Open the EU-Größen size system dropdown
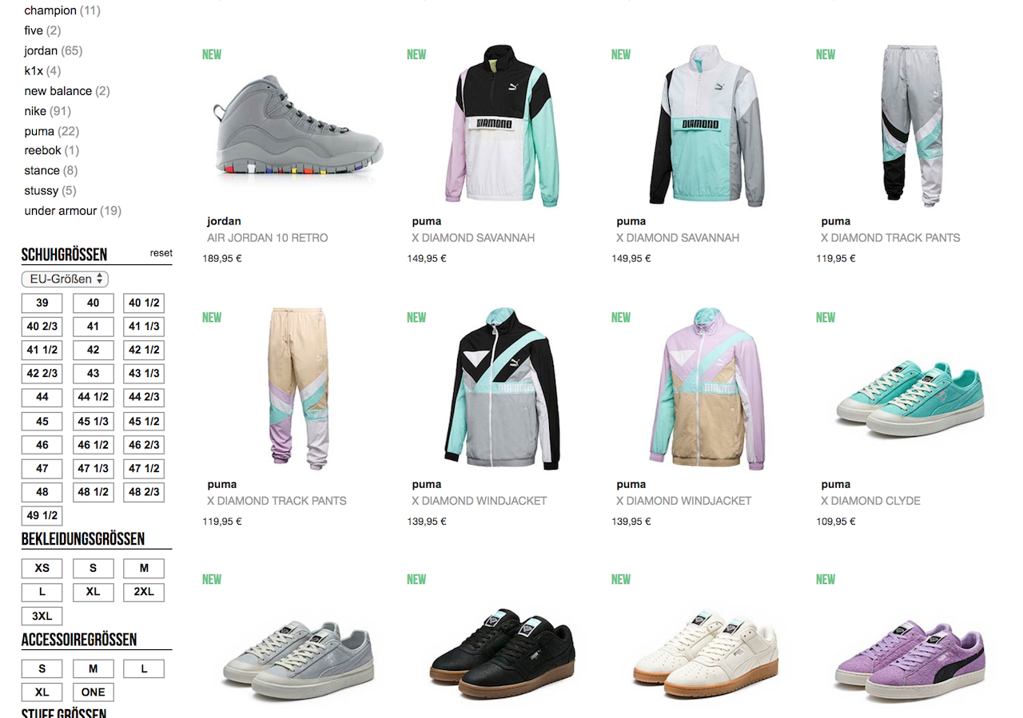The width and height of the screenshot is (1023, 718). pyautogui.click(x=65, y=279)
